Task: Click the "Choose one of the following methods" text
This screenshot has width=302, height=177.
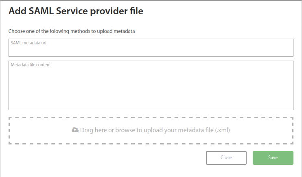Action: point(72,31)
